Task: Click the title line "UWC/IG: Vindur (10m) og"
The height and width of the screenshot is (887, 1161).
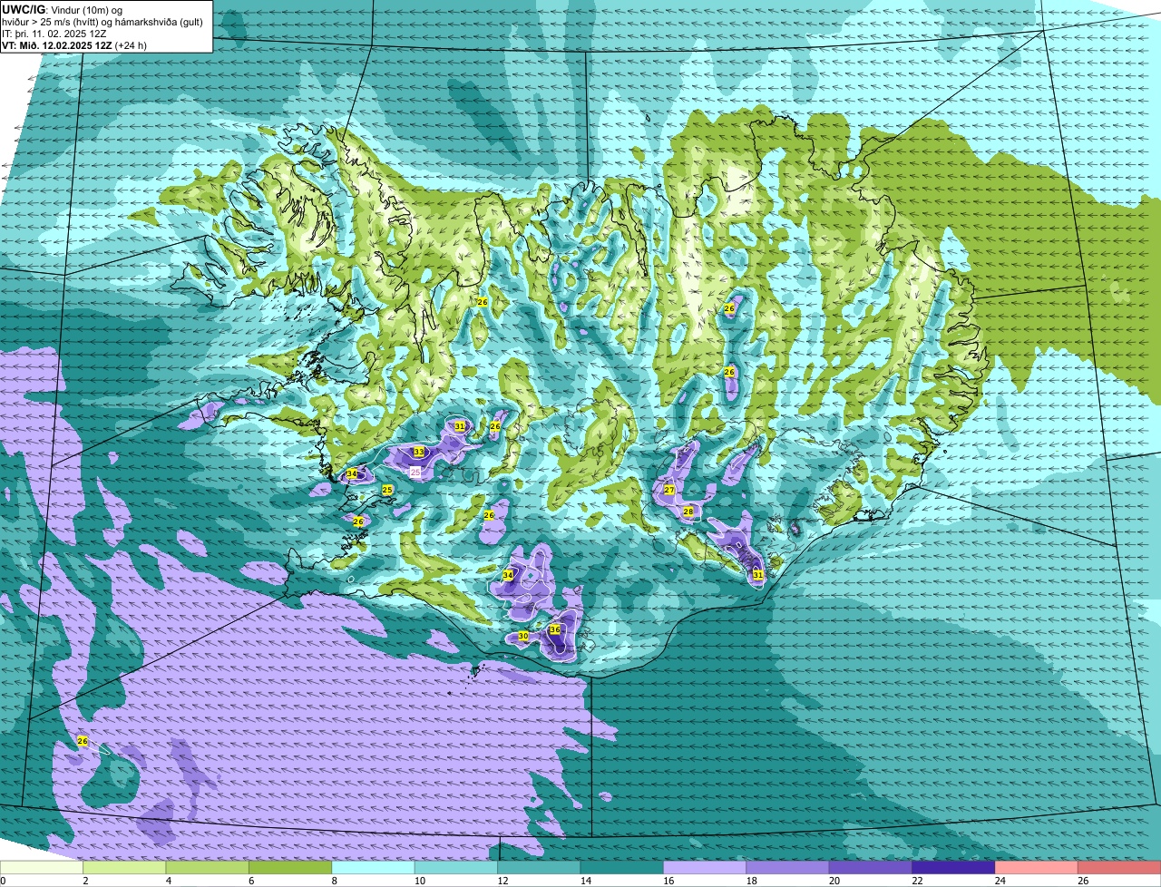Action: 63,9
